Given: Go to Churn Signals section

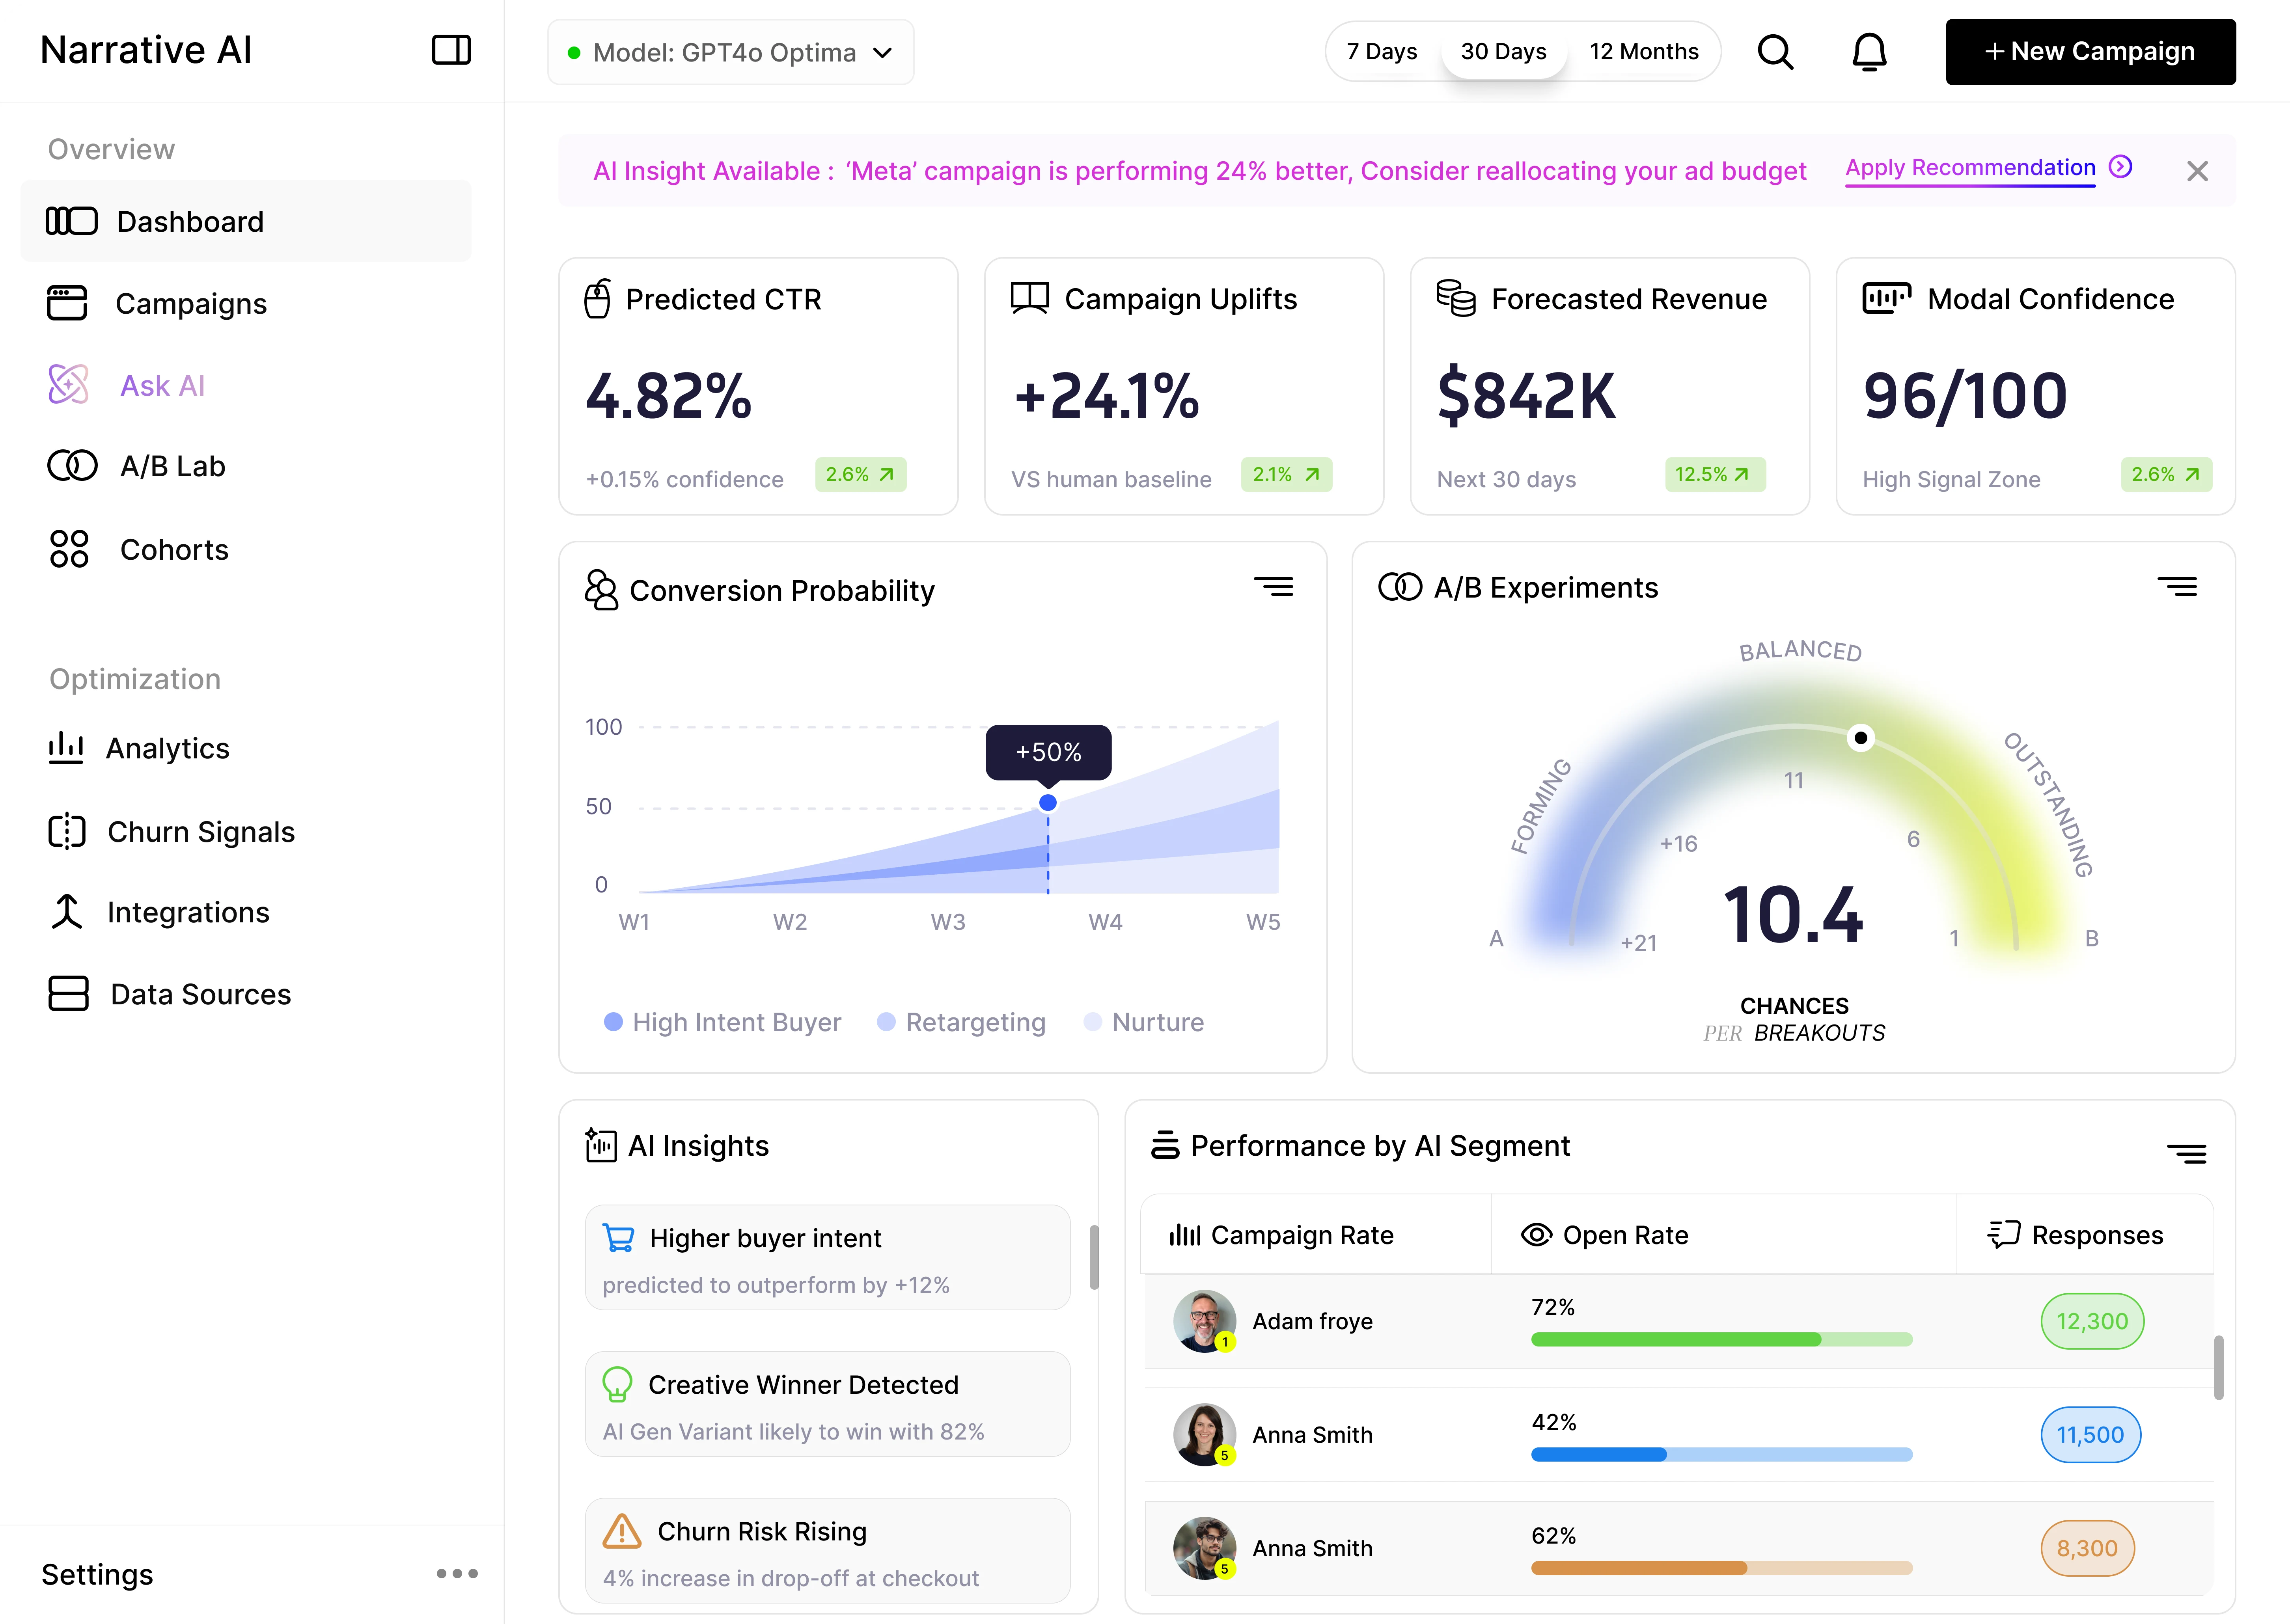Looking at the screenshot, I should (x=199, y=832).
